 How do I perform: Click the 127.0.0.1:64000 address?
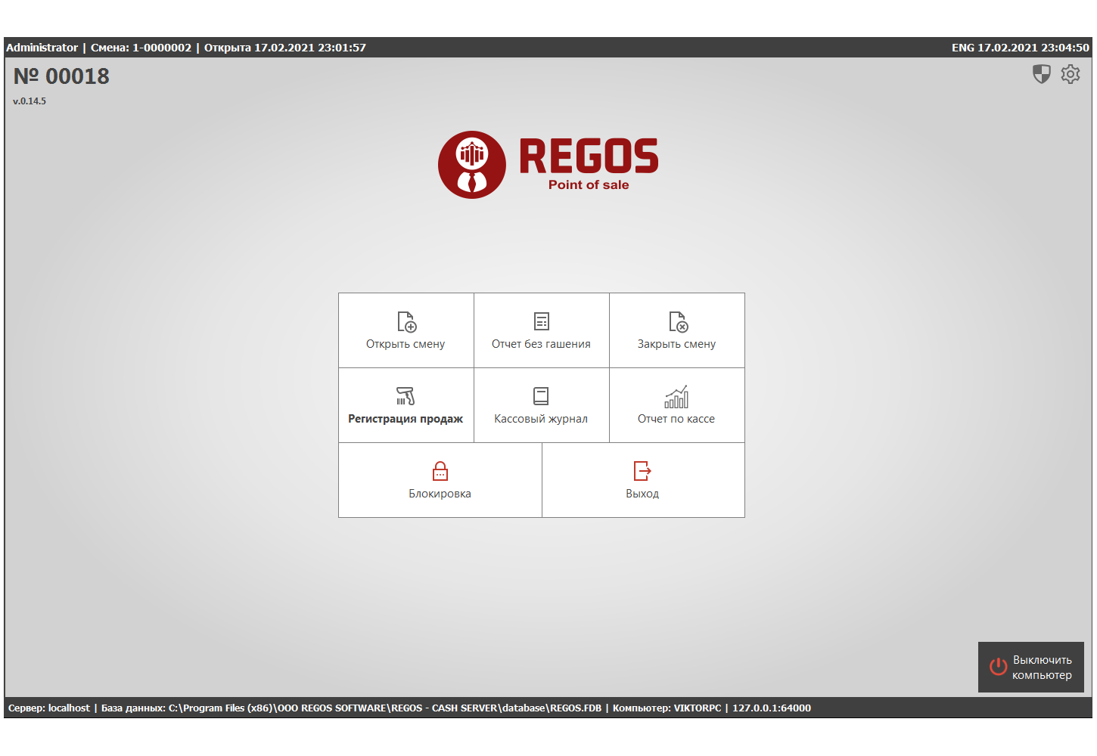772,708
